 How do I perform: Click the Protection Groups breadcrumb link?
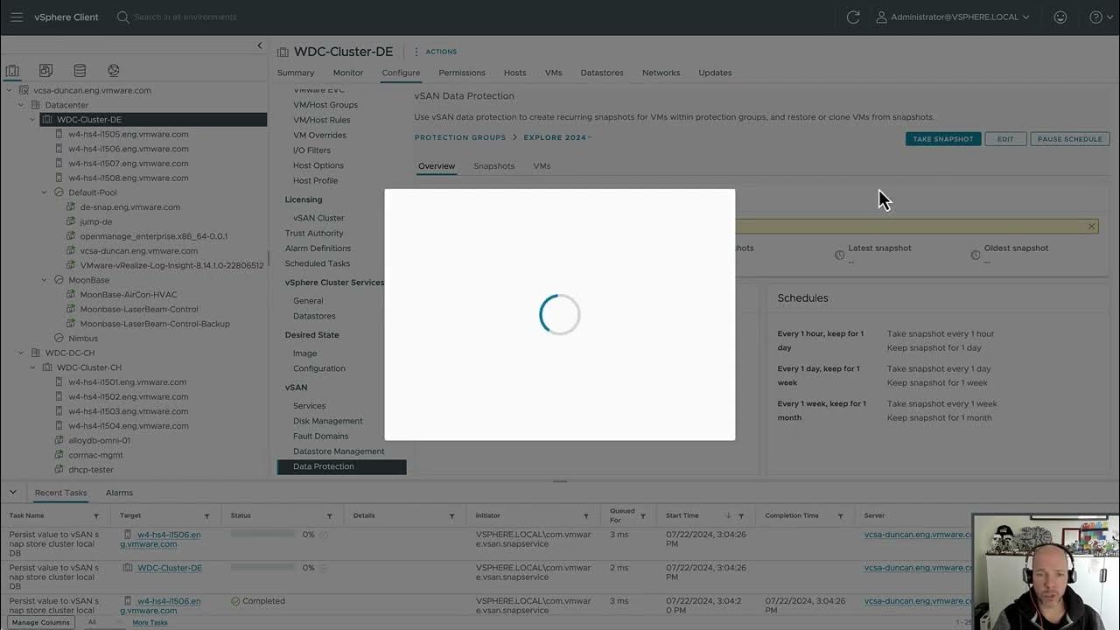click(460, 137)
